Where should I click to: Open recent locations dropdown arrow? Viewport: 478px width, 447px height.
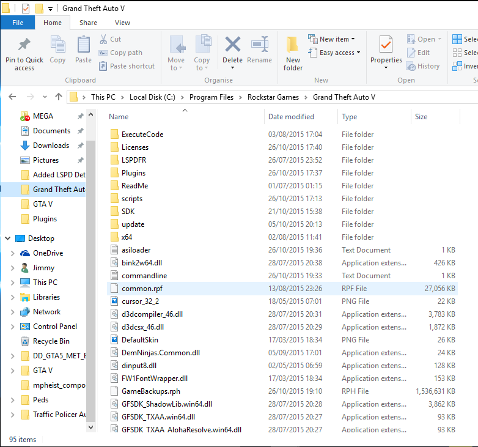tap(45, 97)
